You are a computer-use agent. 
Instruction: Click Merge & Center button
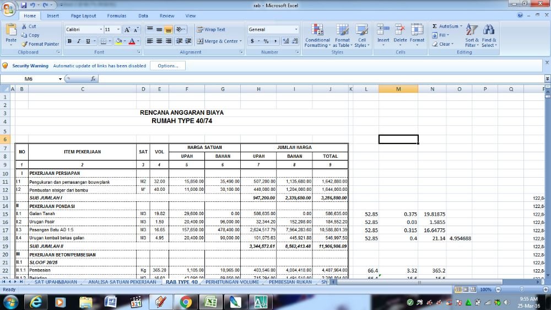pyautogui.click(x=218, y=41)
